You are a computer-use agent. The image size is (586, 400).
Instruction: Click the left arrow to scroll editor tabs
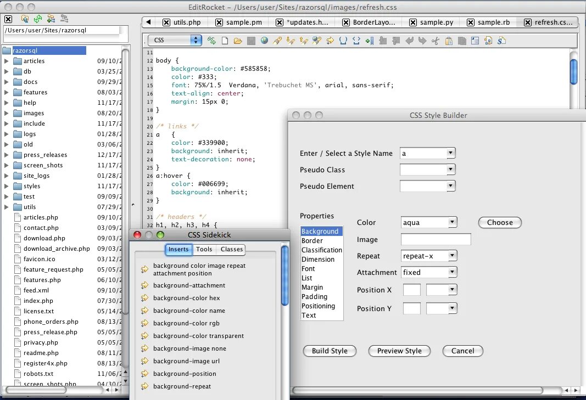[148, 22]
